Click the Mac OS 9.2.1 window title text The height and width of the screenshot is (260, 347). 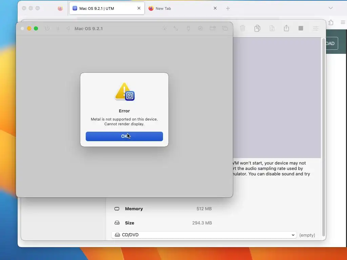88,28
